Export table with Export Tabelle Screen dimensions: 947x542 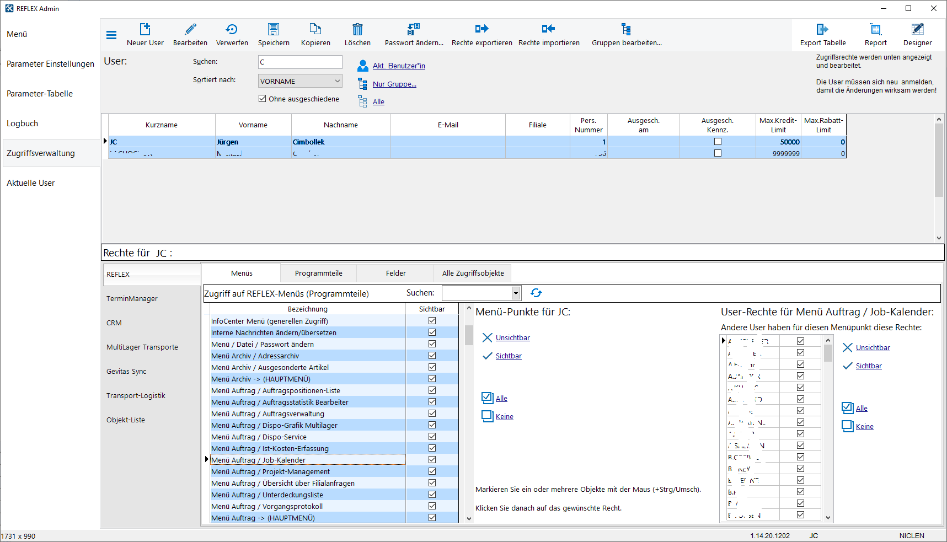coord(823,35)
